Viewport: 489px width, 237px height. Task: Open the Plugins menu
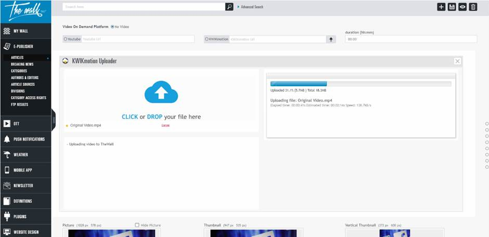[25, 216]
